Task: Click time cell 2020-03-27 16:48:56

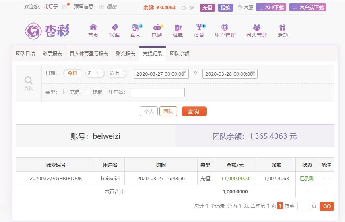Action: click(161, 179)
